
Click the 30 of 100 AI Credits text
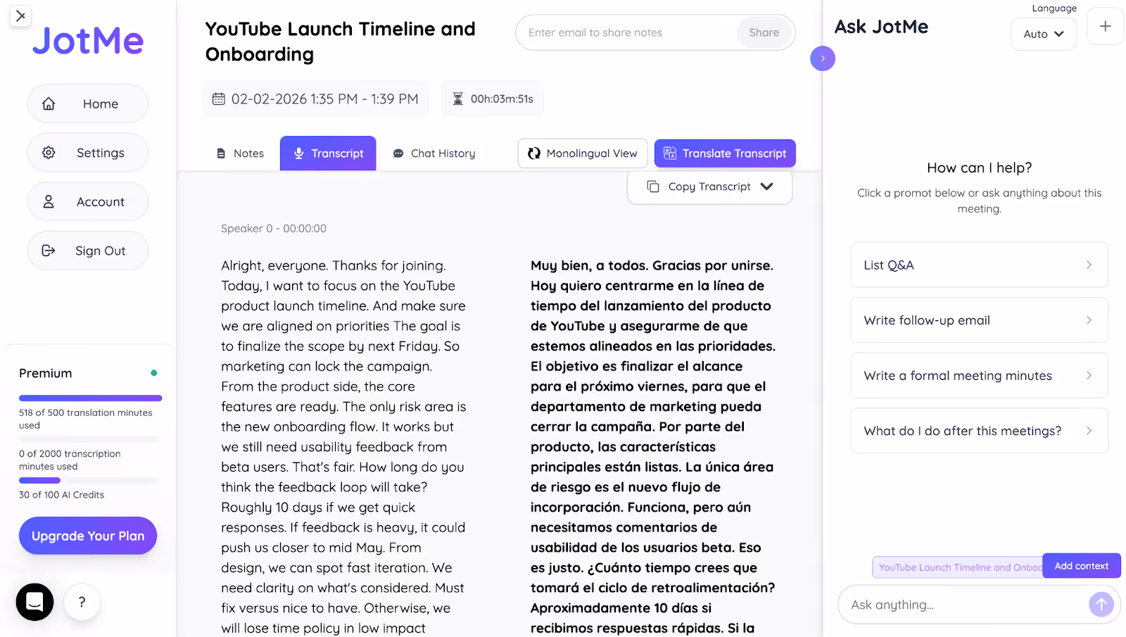click(61, 495)
